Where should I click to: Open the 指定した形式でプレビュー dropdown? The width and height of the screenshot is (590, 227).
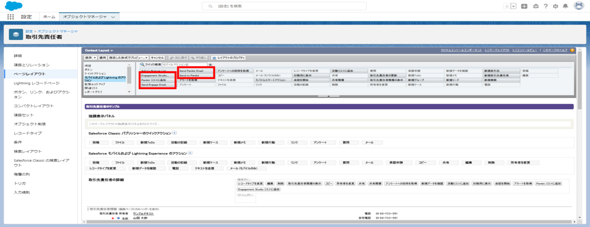[128, 57]
